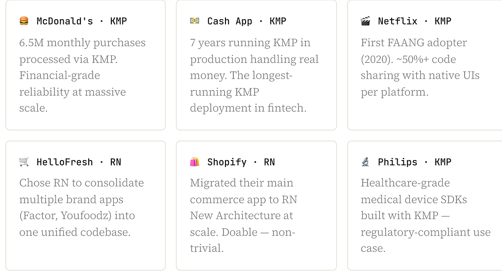Open the Shopify case study card
Viewport: 502px width, 271px height.
(256, 206)
